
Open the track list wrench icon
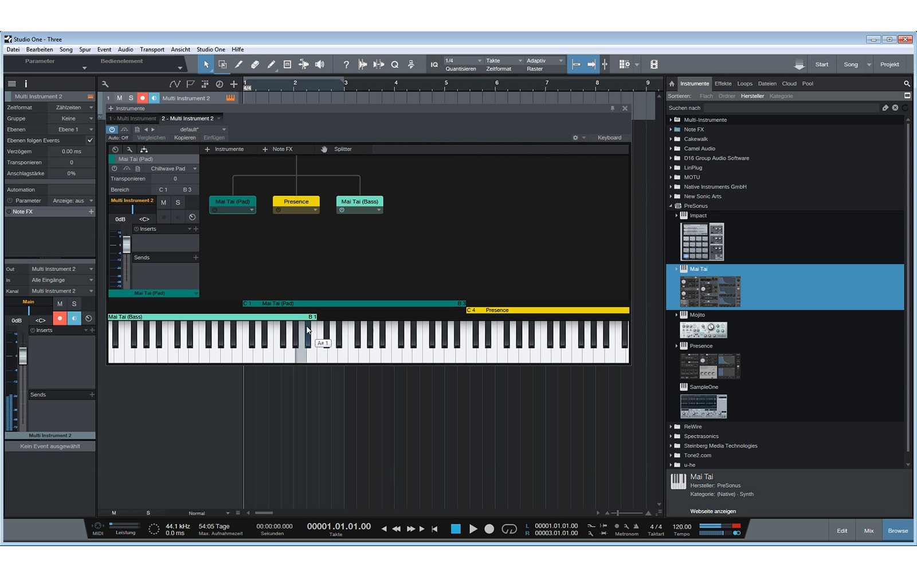(105, 84)
